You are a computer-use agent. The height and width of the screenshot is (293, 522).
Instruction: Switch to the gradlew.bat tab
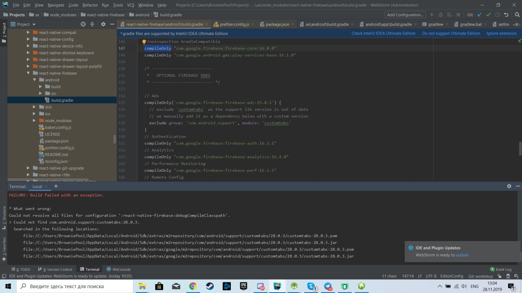point(471,24)
